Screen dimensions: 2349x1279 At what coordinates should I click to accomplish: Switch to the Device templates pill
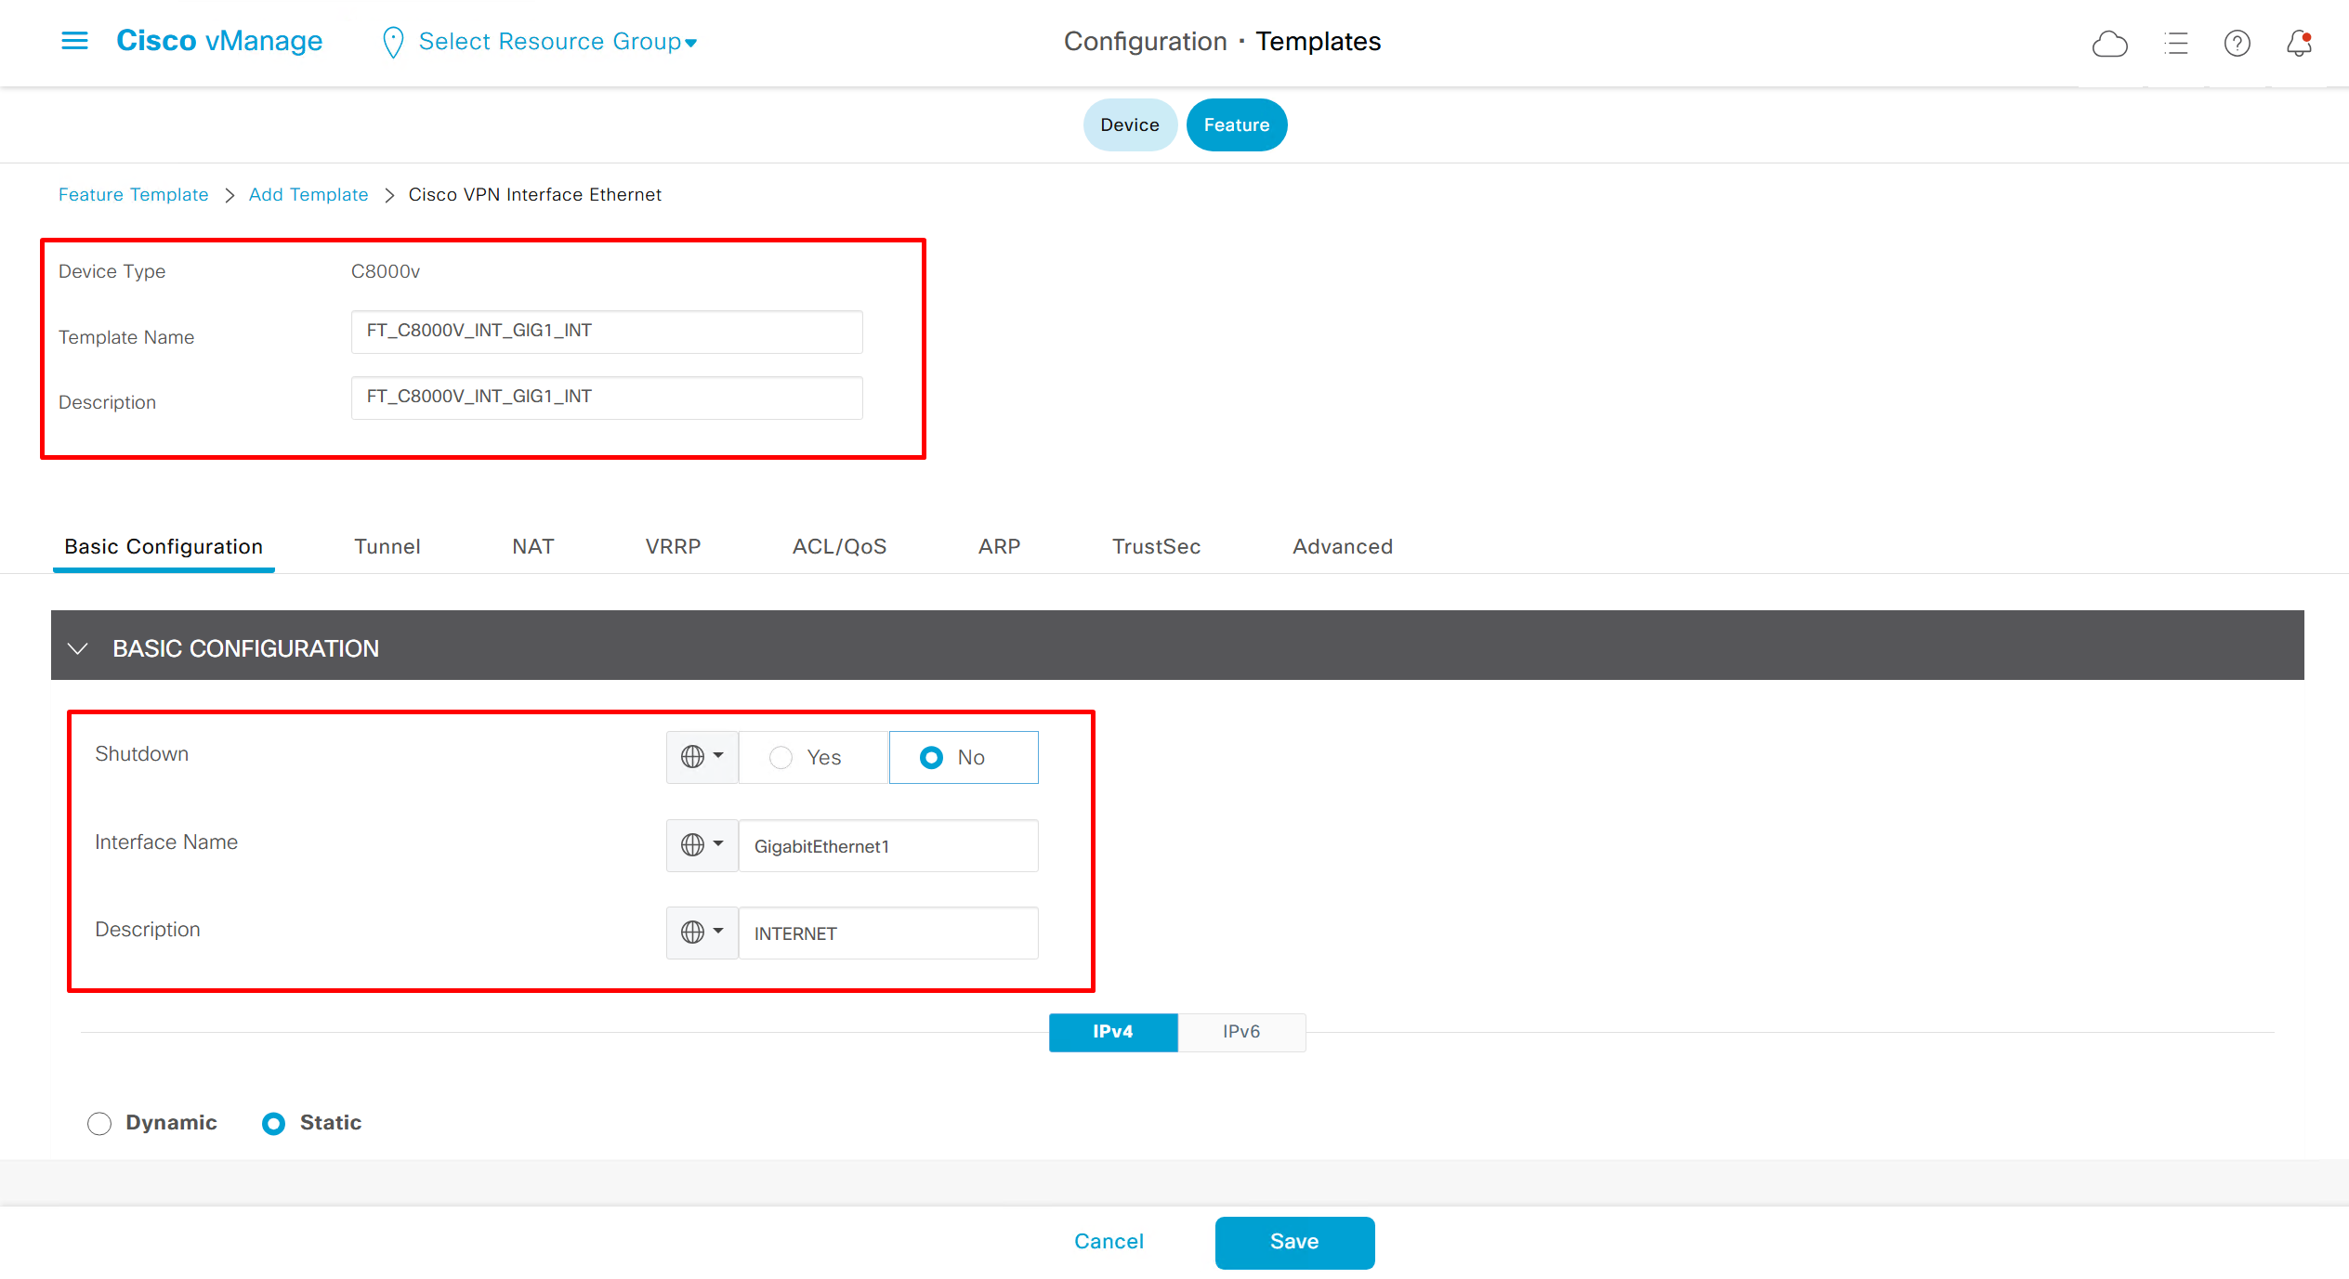click(1129, 124)
